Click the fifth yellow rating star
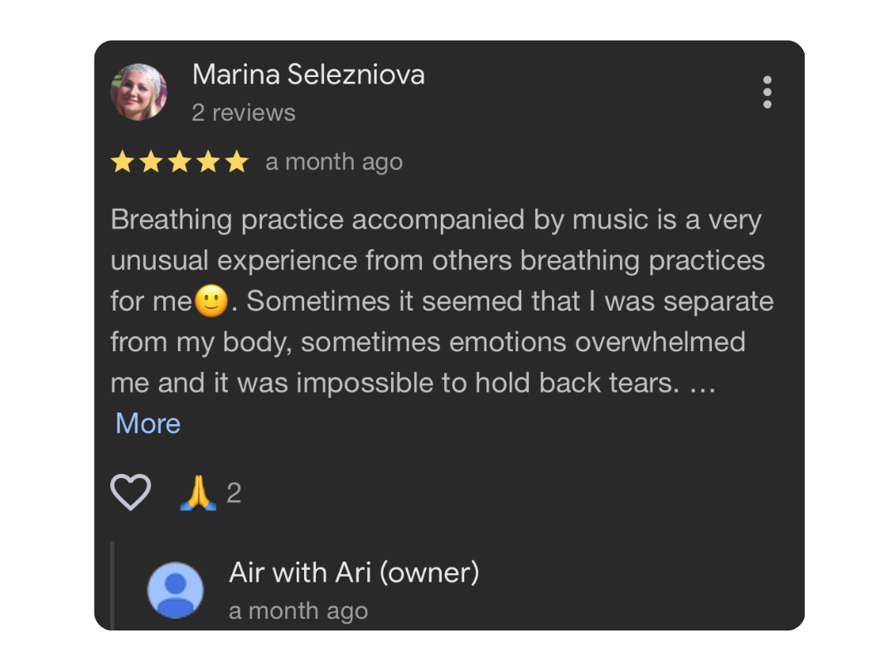895x671 pixels. [237, 162]
